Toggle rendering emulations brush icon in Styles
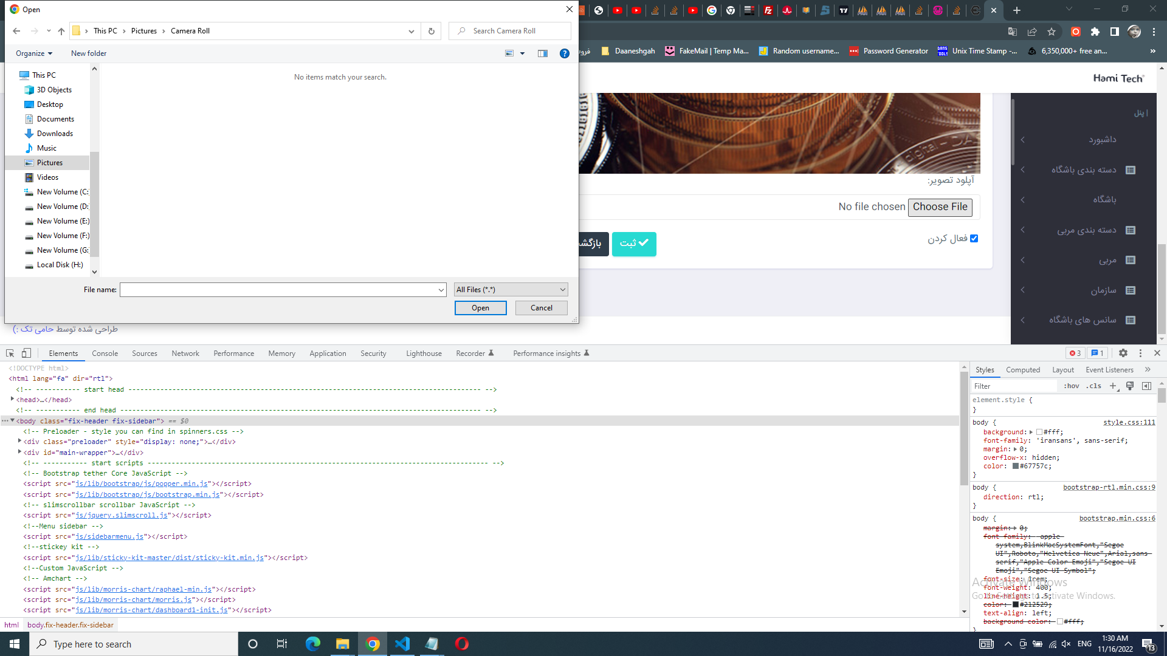The width and height of the screenshot is (1167, 656). [1130, 386]
